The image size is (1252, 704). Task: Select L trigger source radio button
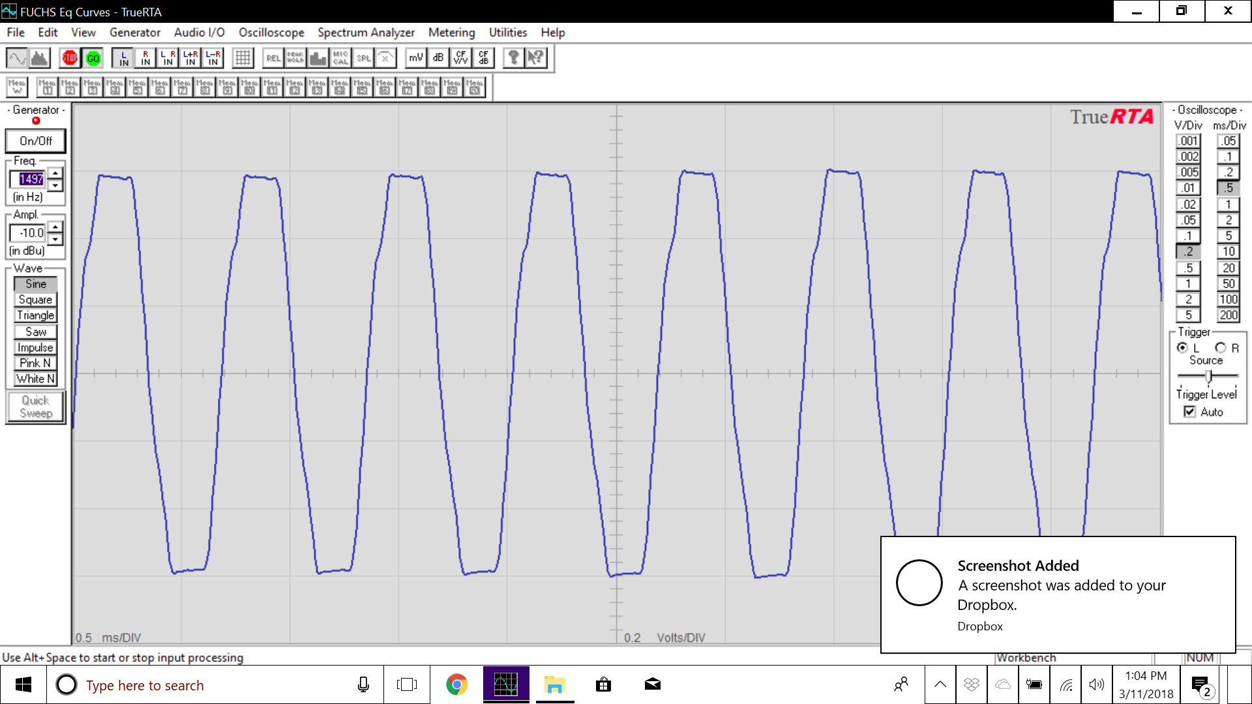(1182, 348)
